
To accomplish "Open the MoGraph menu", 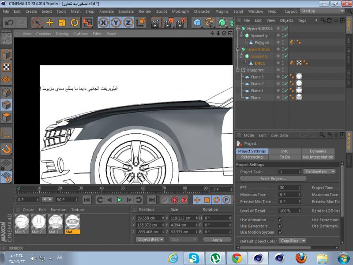I will coord(180,11).
